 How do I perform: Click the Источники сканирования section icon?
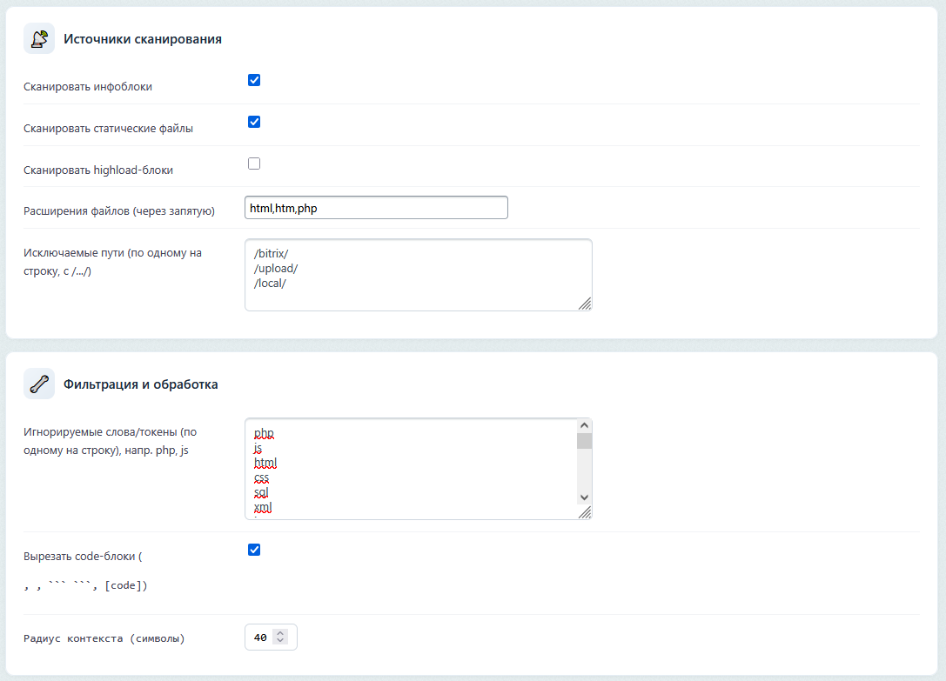(x=38, y=39)
